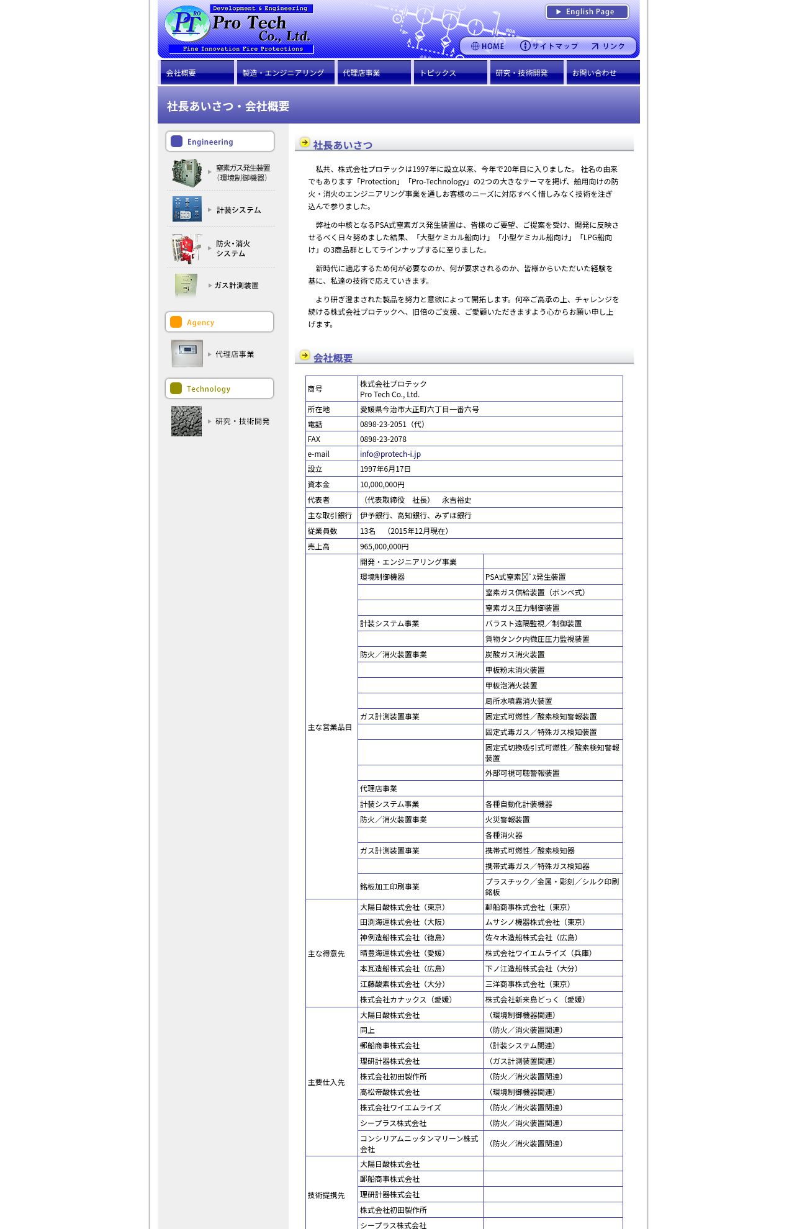Click the Agency sidebar heading
This screenshot has height=1229, width=797.
[x=220, y=322]
